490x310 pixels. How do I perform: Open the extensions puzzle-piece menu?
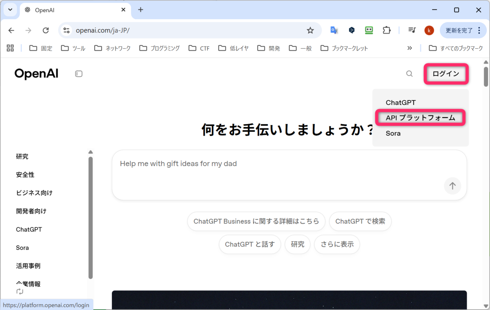point(386,30)
